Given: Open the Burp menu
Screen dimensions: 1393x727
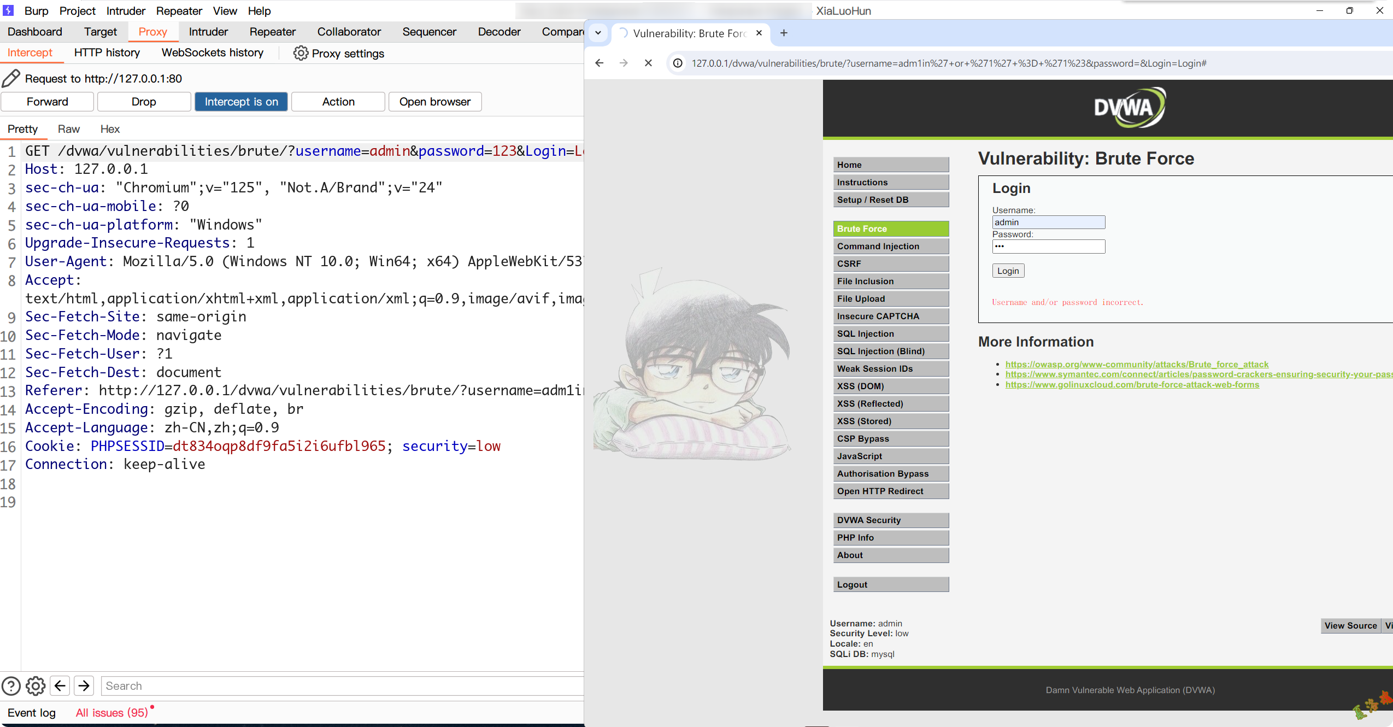Looking at the screenshot, I should click(x=36, y=11).
